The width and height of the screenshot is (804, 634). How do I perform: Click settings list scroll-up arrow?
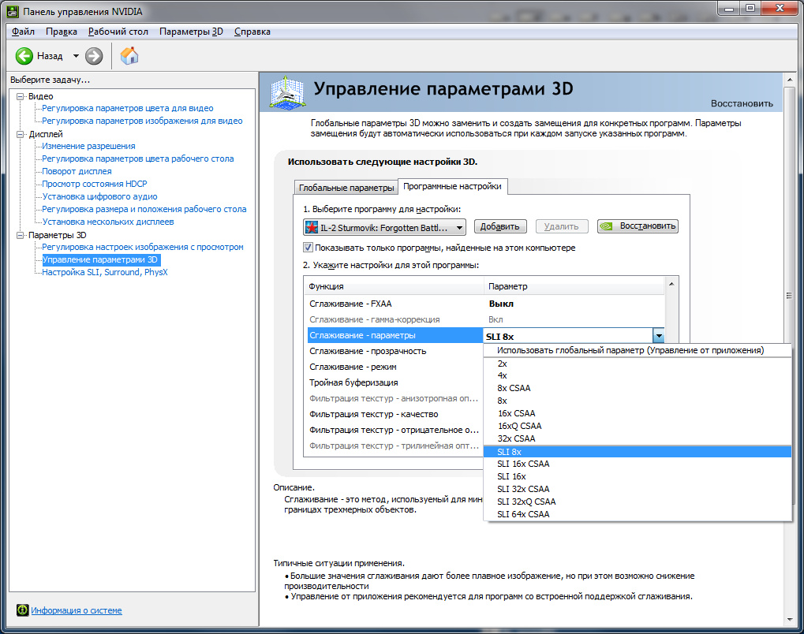click(671, 283)
